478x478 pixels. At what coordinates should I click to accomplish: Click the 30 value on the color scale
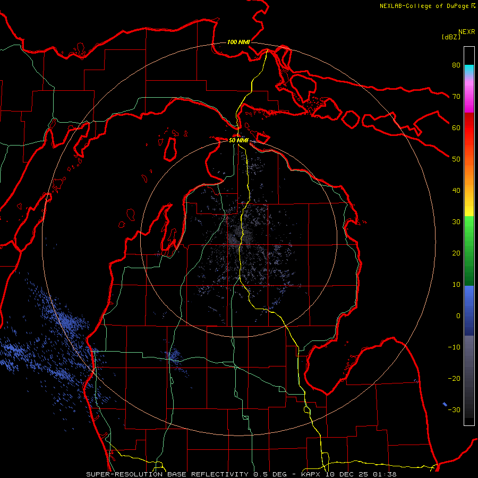(456, 222)
